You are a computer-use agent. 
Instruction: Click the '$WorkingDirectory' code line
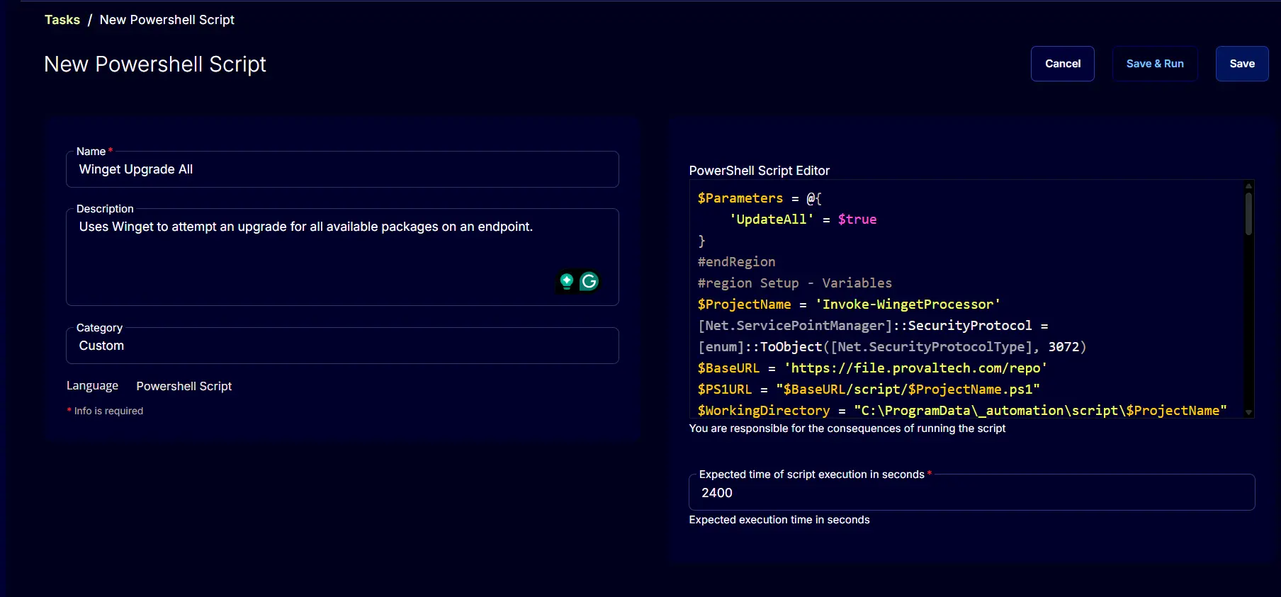[x=962, y=411]
